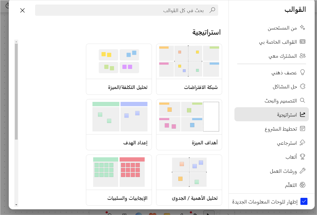
Task: Select the عصف ذهني category
Action: tap(272, 72)
